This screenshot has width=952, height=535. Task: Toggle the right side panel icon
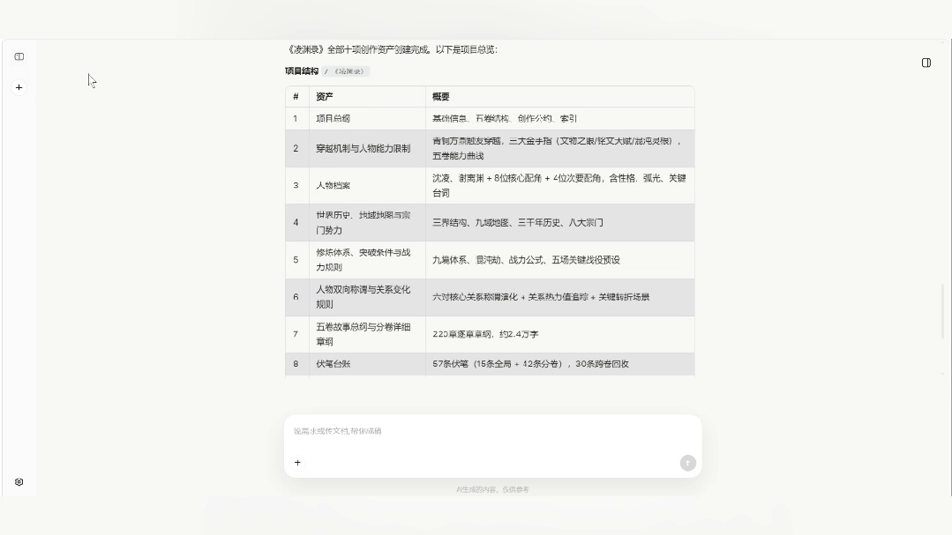tap(926, 63)
